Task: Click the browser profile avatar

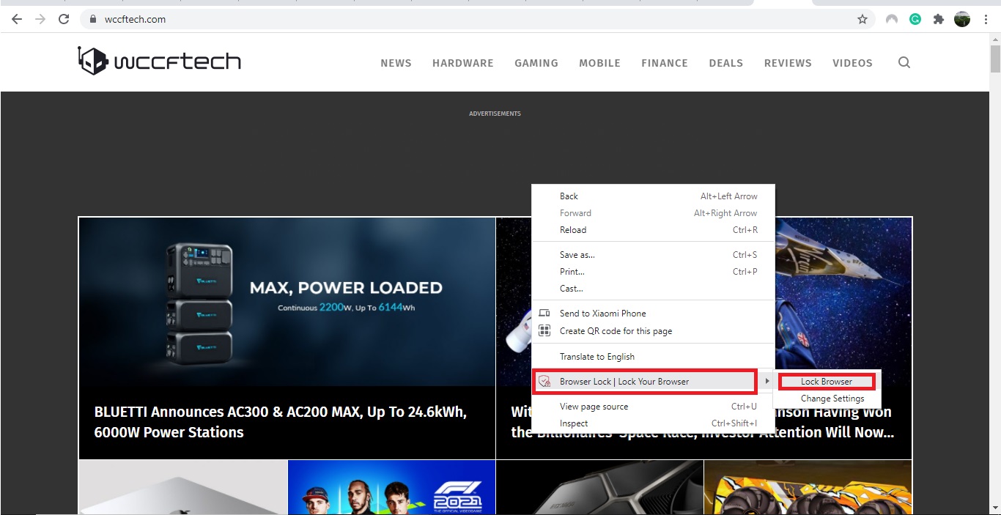Action: [x=961, y=19]
